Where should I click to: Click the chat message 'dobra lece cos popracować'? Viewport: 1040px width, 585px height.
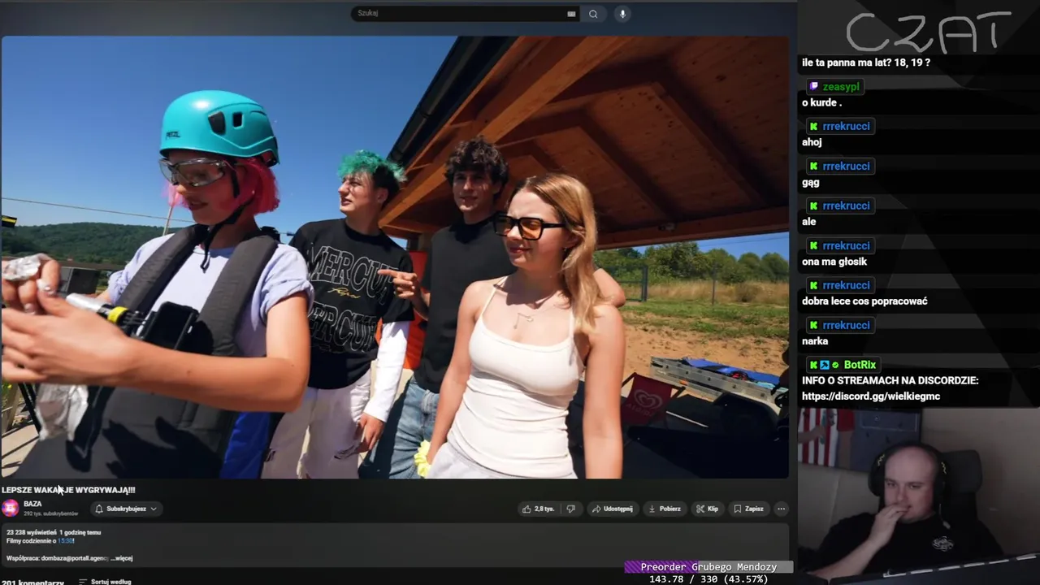[864, 301]
